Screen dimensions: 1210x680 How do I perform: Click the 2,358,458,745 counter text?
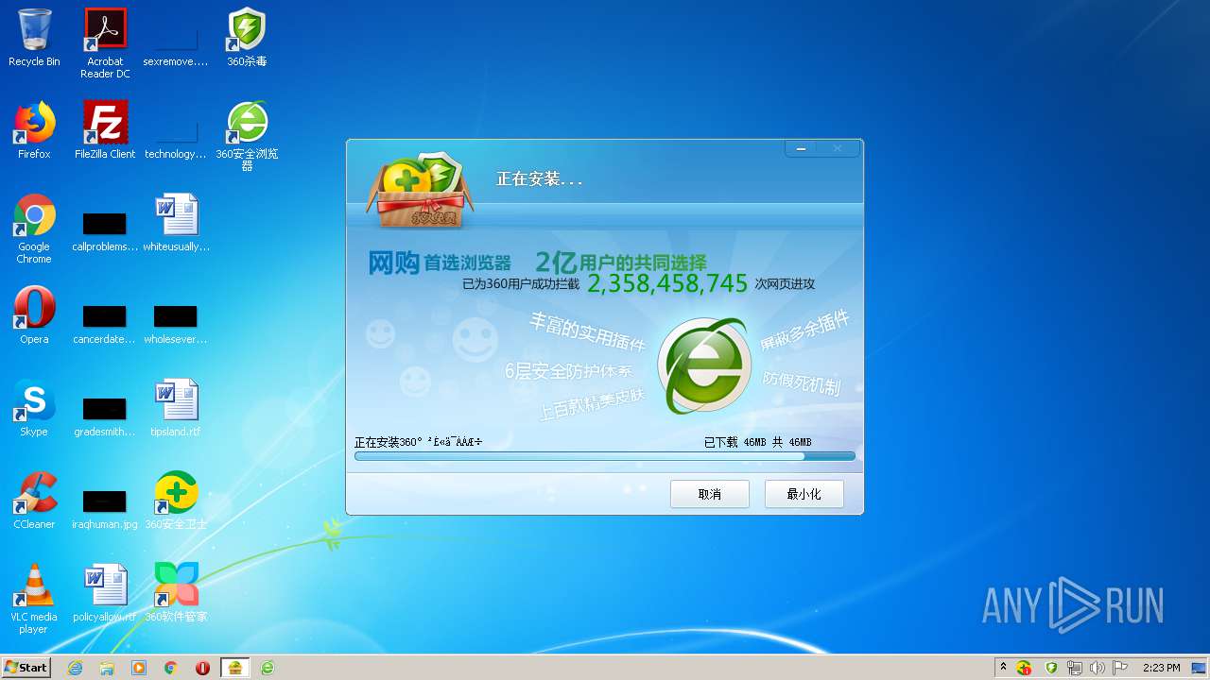point(668,283)
